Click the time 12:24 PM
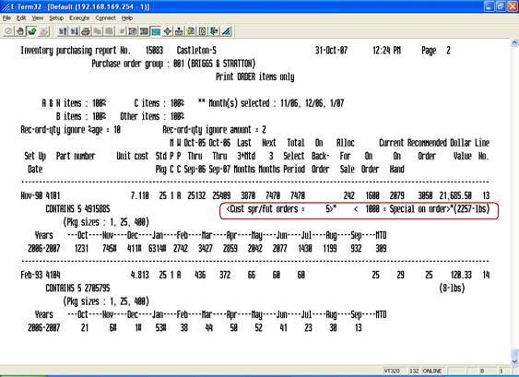Viewport: 519px width, 377px height. click(386, 51)
